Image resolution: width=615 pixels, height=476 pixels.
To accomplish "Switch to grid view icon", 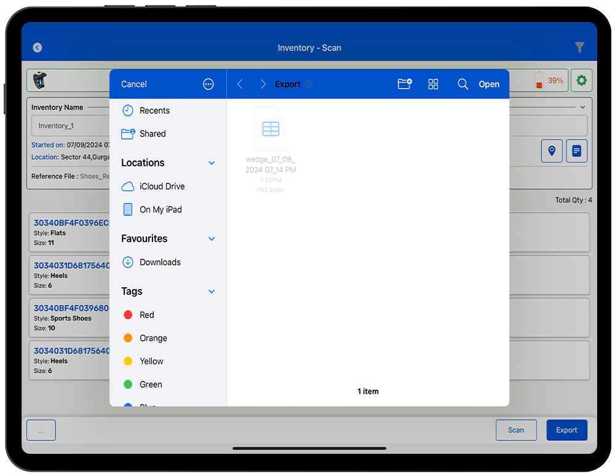I will pyautogui.click(x=433, y=84).
